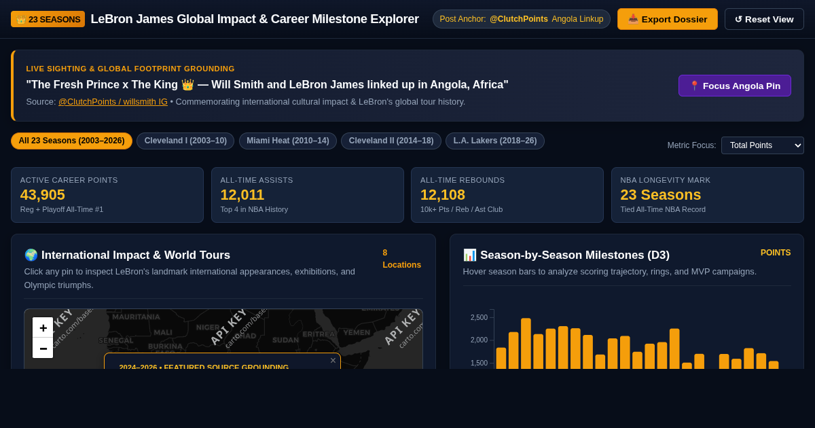Switch to the L.A. Lakers (2018–26) era tab
This screenshot has width=815, height=428.
[495, 141]
